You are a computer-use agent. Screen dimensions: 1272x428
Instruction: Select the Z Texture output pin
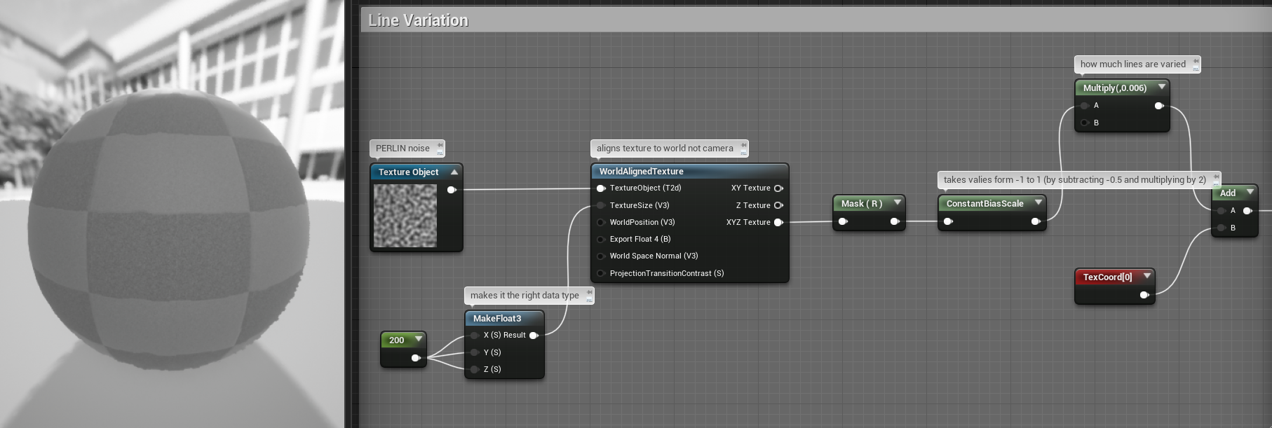[778, 205]
